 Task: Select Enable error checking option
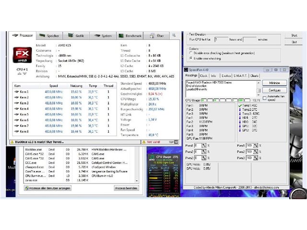coord(192,58)
